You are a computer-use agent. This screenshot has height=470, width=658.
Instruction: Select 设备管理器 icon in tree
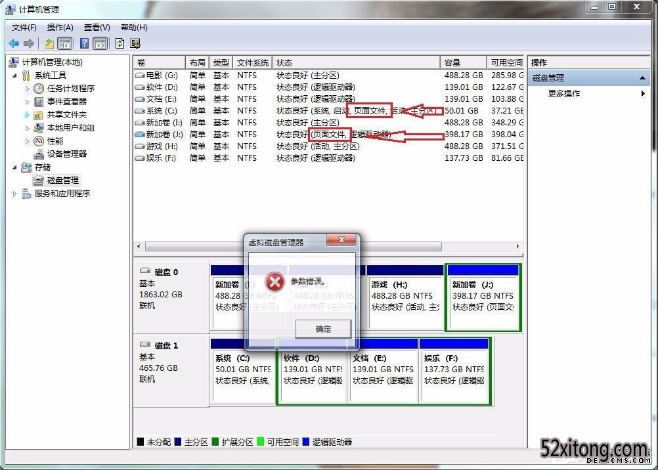tap(39, 154)
